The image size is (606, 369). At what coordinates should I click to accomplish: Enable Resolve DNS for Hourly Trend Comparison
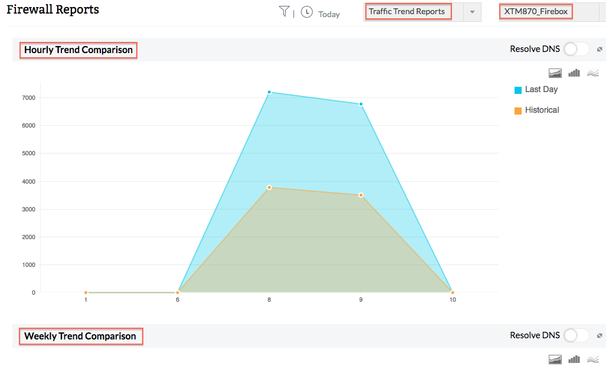[x=575, y=49]
